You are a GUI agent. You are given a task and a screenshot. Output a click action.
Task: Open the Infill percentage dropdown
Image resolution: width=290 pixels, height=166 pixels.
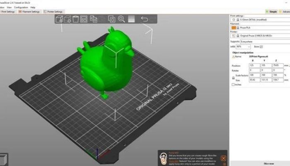coord(243,46)
